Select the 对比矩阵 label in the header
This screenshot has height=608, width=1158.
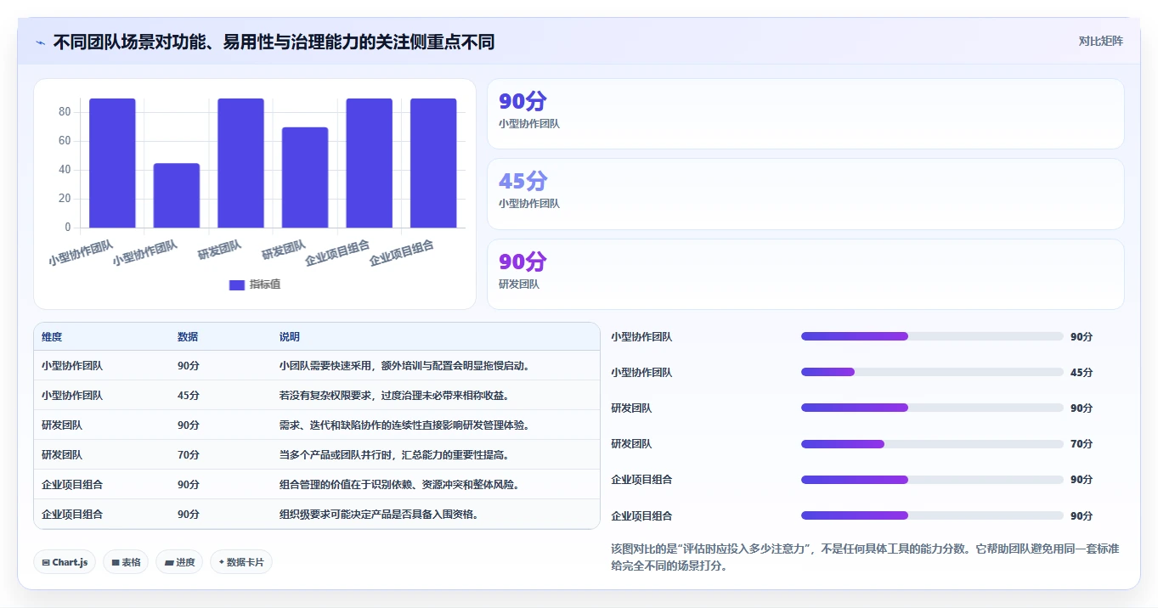click(1100, 41)
